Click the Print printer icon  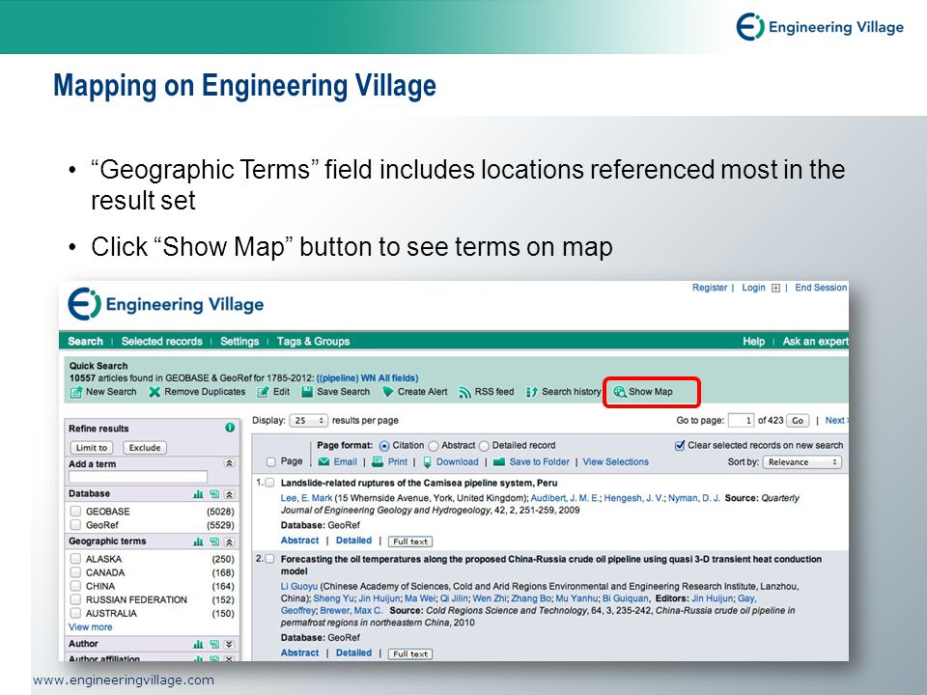point(378,462)
